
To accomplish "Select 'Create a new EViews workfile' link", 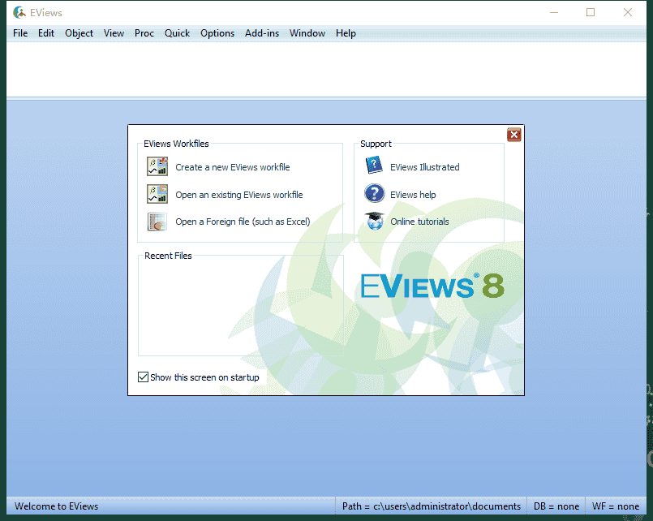I will click(232, 167).
